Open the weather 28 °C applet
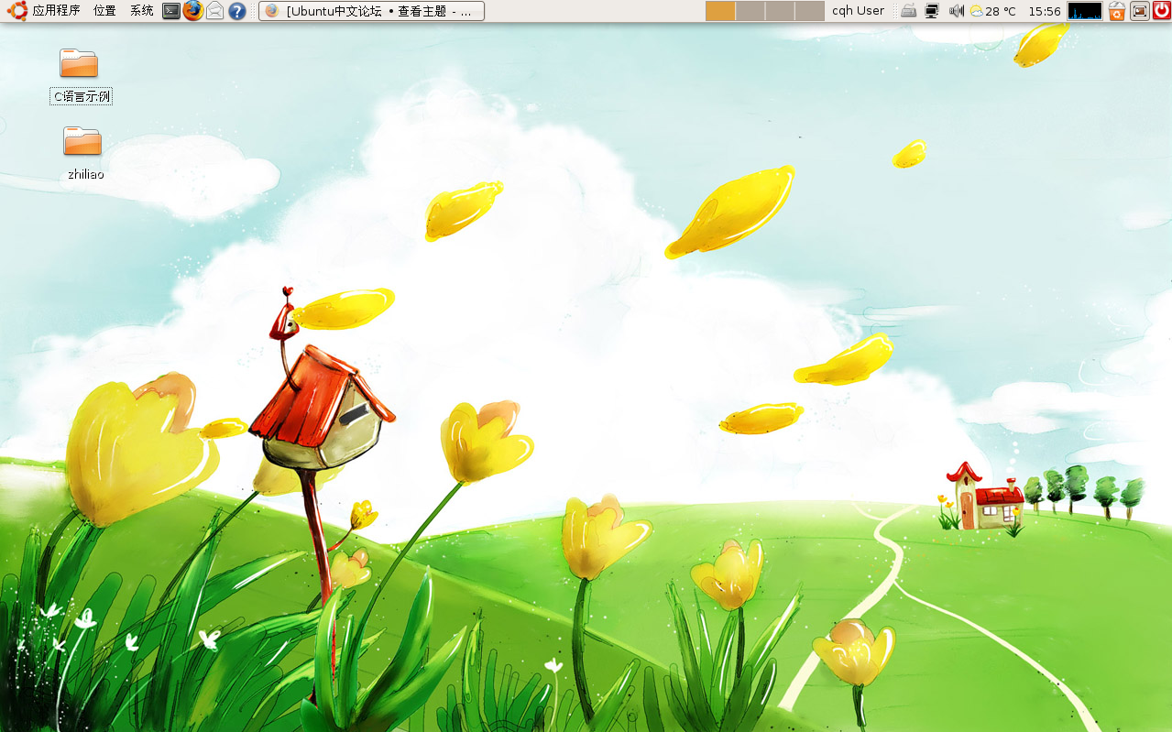The image size is (1172, 732). point(992,11)
